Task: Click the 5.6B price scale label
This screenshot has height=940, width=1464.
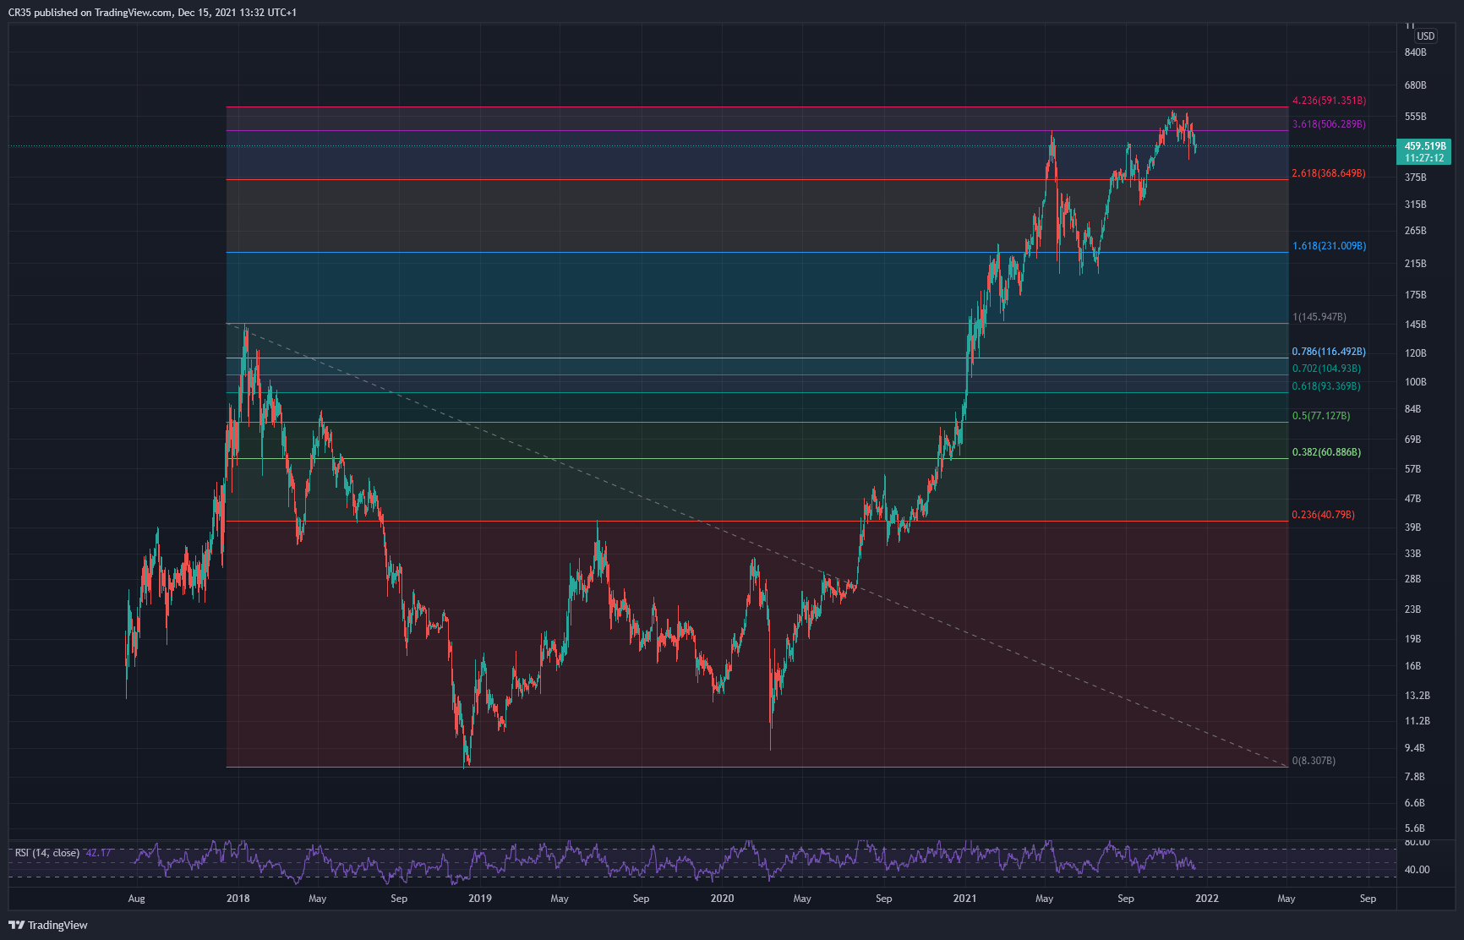Action: point(1414,828)
